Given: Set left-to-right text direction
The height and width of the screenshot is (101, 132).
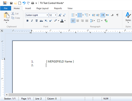Looking at the screenshot, I should pyautogui.click(x=103, y=15).
